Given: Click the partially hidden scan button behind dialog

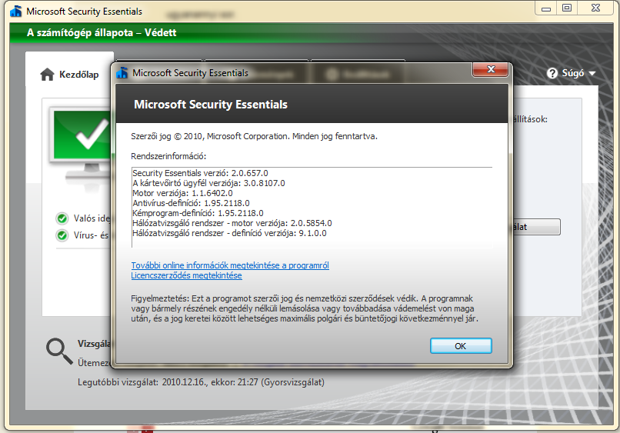Looking at the screenshot, I should (x=536, y=227).
